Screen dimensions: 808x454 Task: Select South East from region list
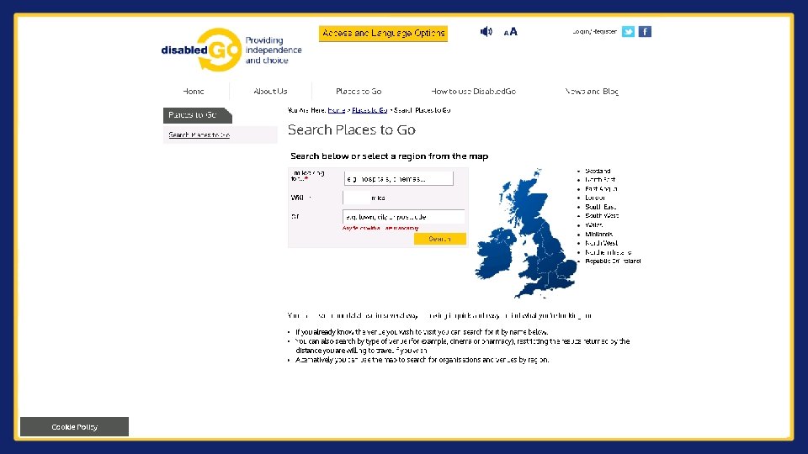click(601, 207)
